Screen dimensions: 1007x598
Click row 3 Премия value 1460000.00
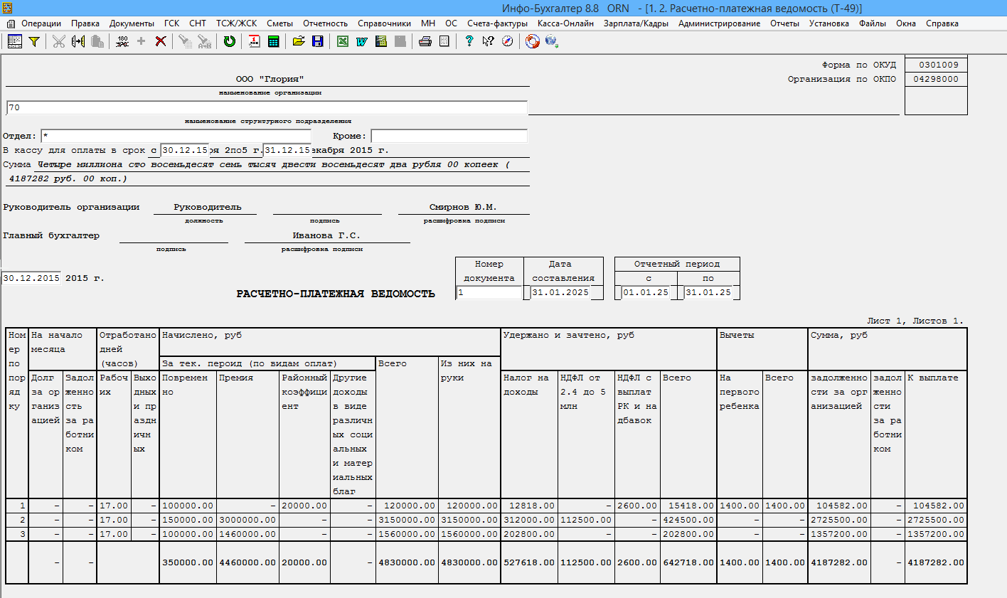(x=247, y=534)
